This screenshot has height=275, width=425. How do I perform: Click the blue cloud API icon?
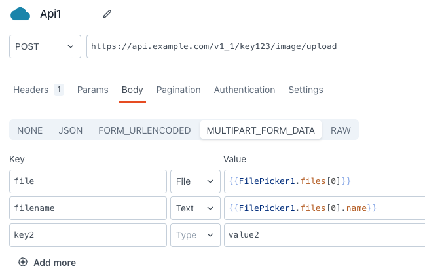pyautogui.click(x=20, y=14)
